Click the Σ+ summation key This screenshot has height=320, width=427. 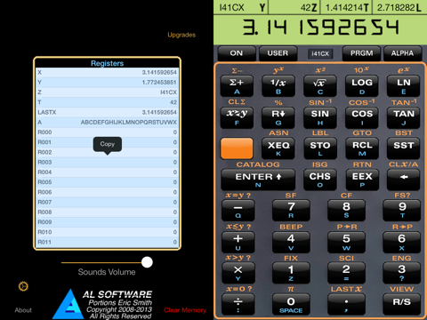point(237,85)
